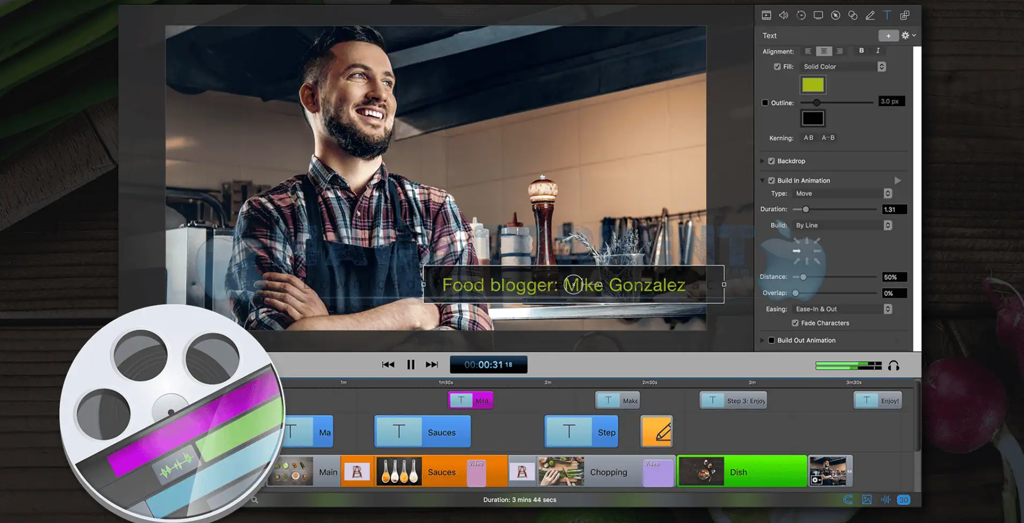Select the blue Step text clip
Image resolution: width=1024 pixels, height=523 pixels.
(x=581, y=431)
